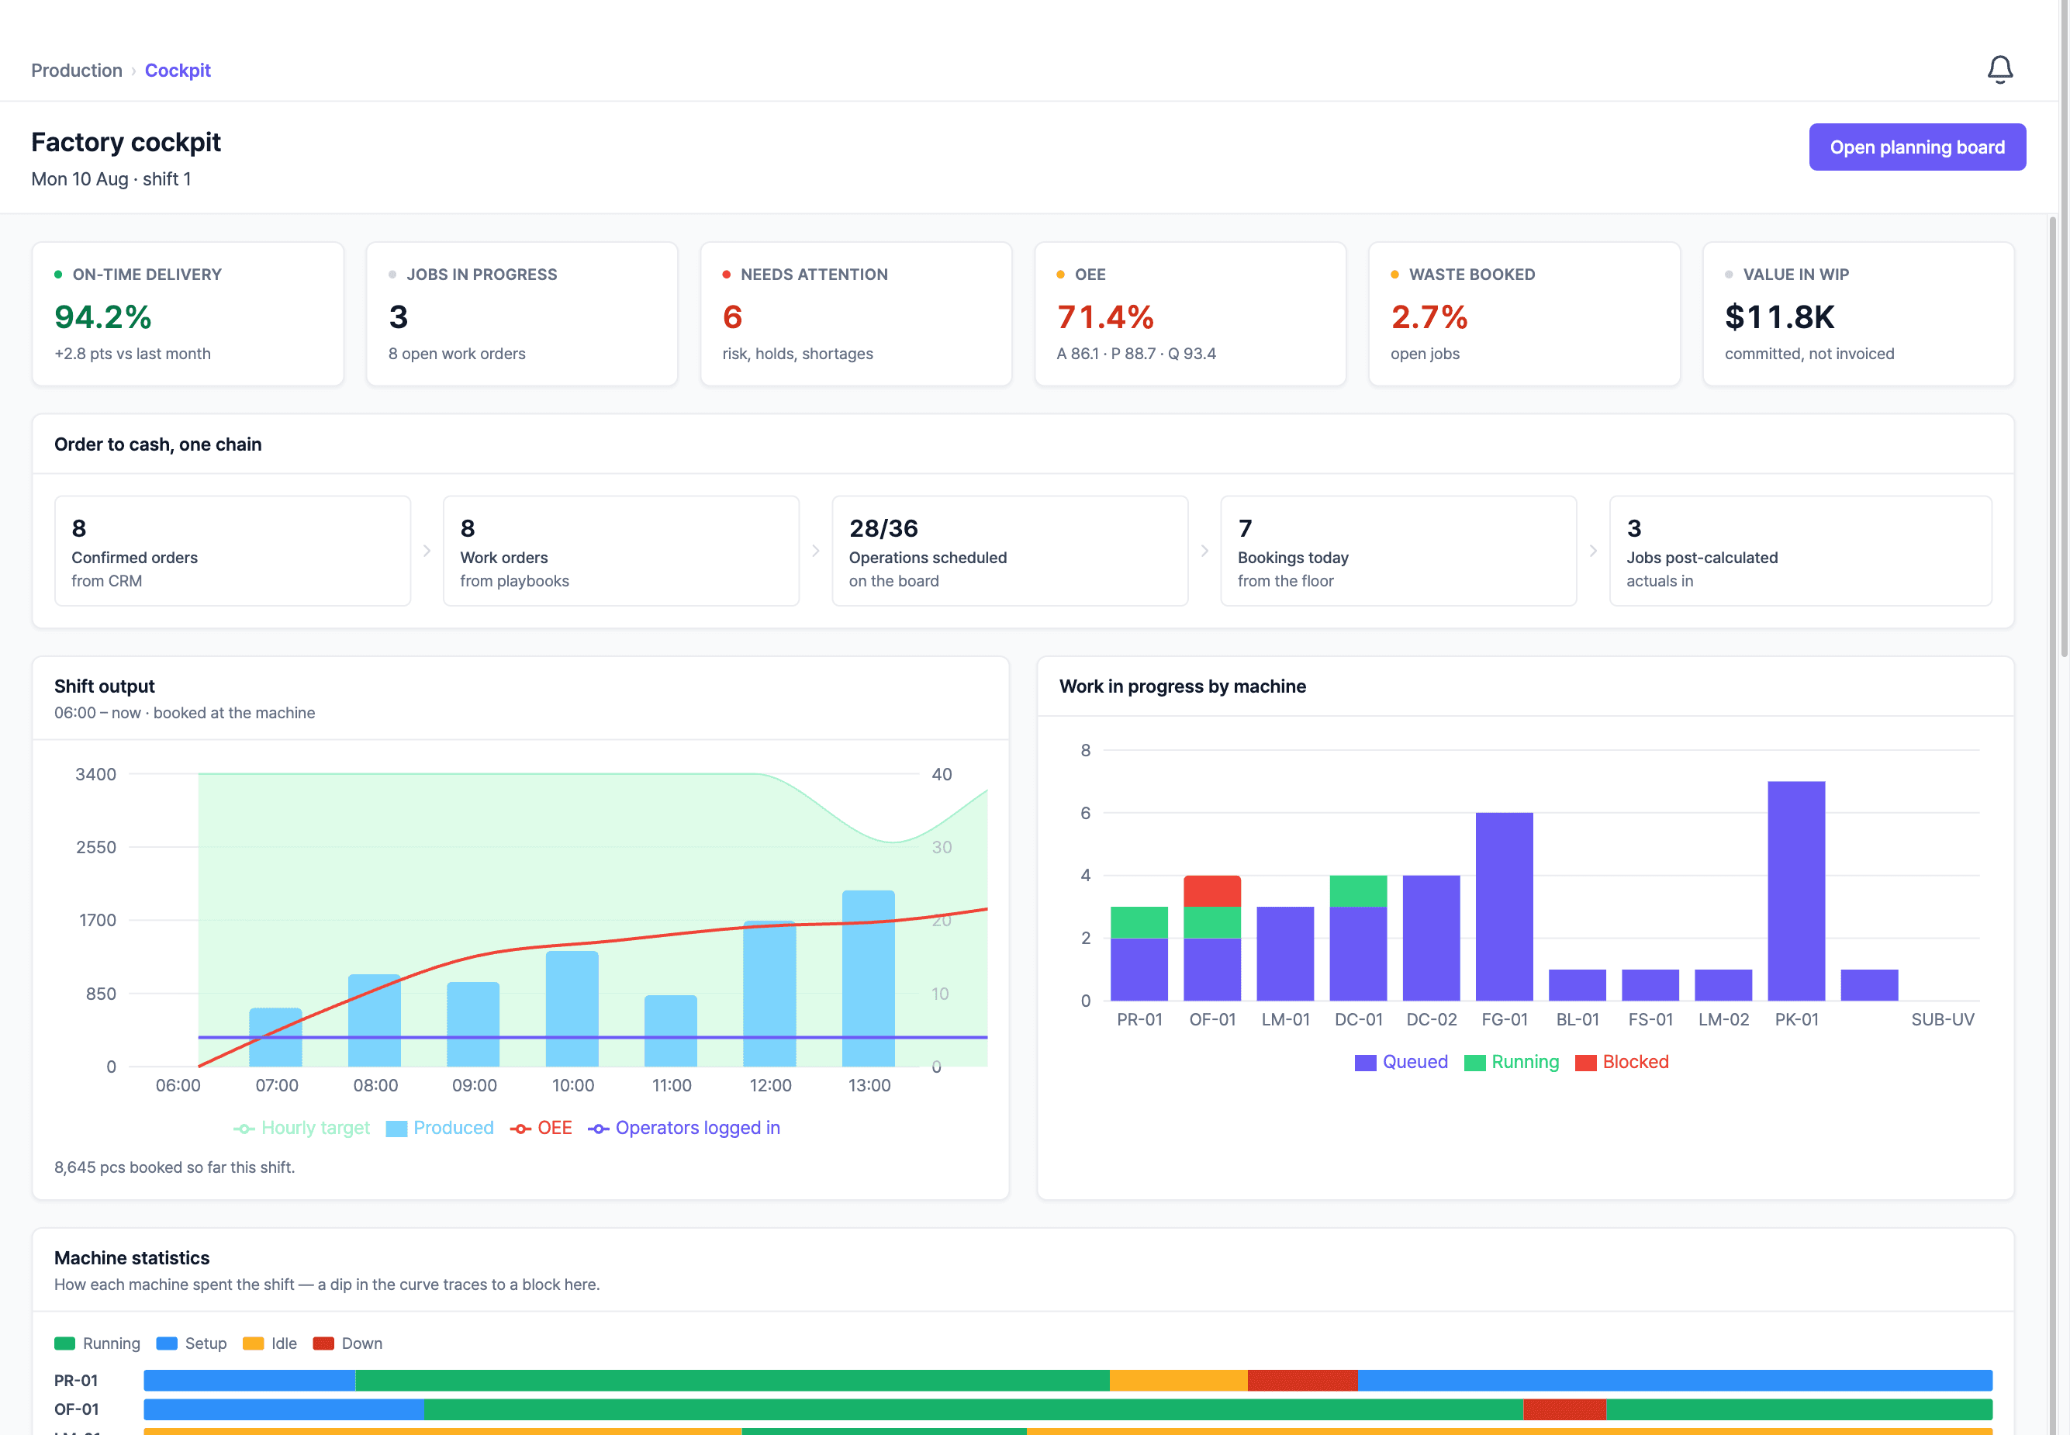The image size is (2070, 1435).
Task: Open the Needs Attention card
Action: (855, 314)
